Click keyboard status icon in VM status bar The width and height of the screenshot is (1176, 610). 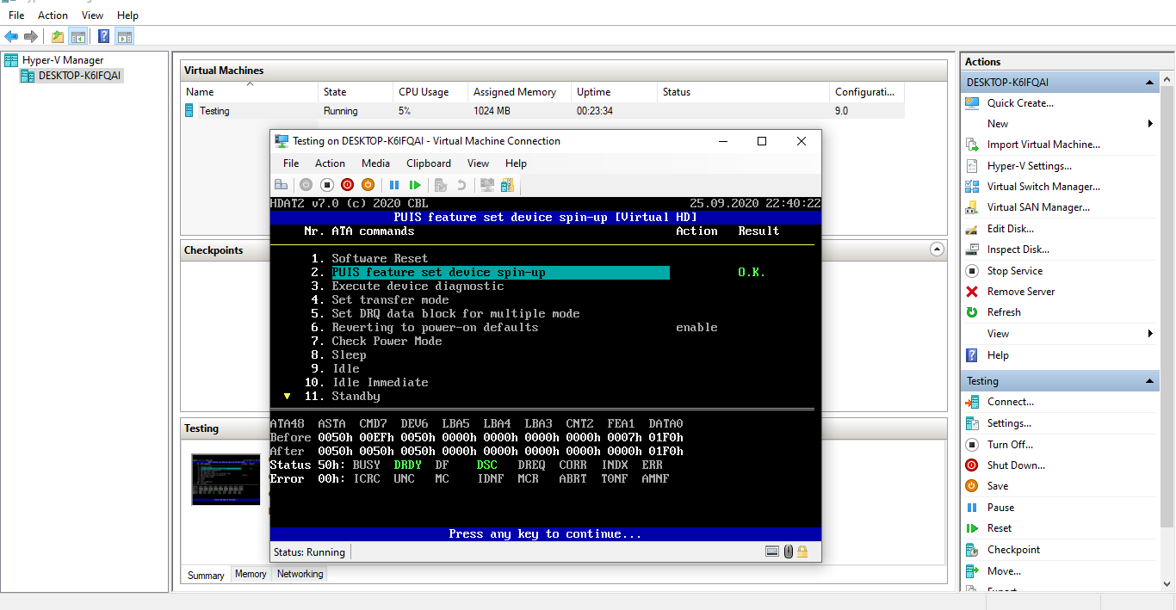pyautogui.click(x=774, y=551)
